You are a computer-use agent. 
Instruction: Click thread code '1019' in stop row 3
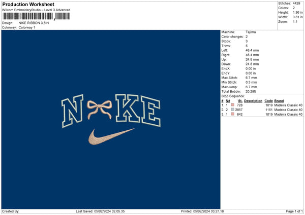click(x=269, y=115)
